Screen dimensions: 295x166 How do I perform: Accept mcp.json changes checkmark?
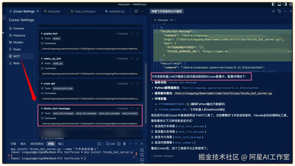point(175,20)
